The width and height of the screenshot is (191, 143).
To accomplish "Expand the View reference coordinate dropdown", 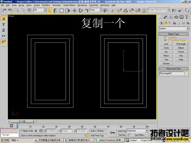I will [x=96, y=10].
